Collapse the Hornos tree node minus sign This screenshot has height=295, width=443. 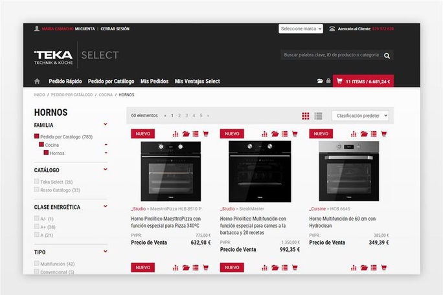point(106,153)
